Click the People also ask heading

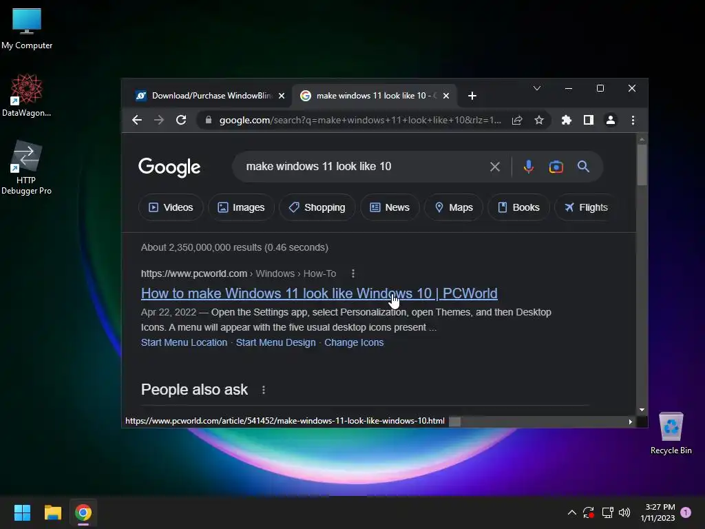click(194, 390)
